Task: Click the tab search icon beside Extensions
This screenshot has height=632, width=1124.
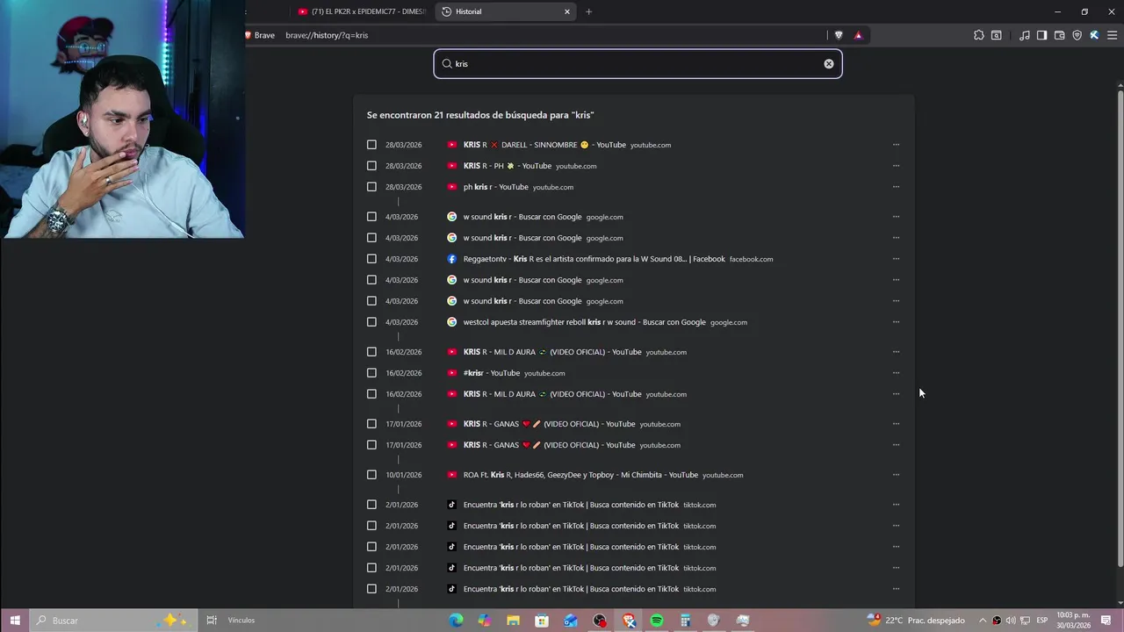Action: pos(996,35)
